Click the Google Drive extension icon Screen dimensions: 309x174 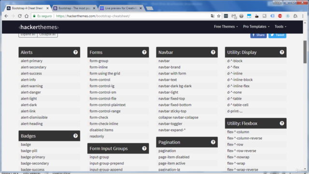coord(295,16)
